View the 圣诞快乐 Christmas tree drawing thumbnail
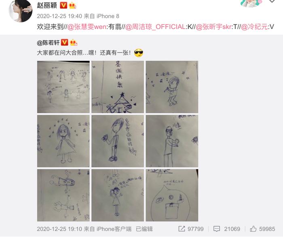This screenshot has height=239, width=283. point(118,87)
